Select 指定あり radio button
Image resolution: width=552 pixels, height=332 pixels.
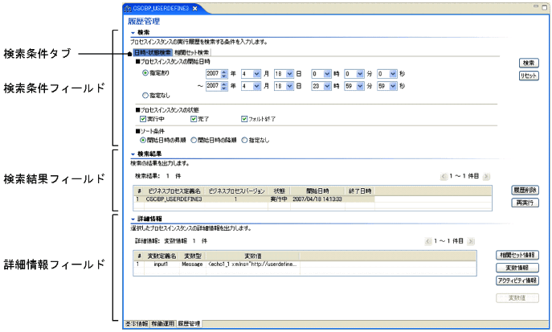[145, 73]
